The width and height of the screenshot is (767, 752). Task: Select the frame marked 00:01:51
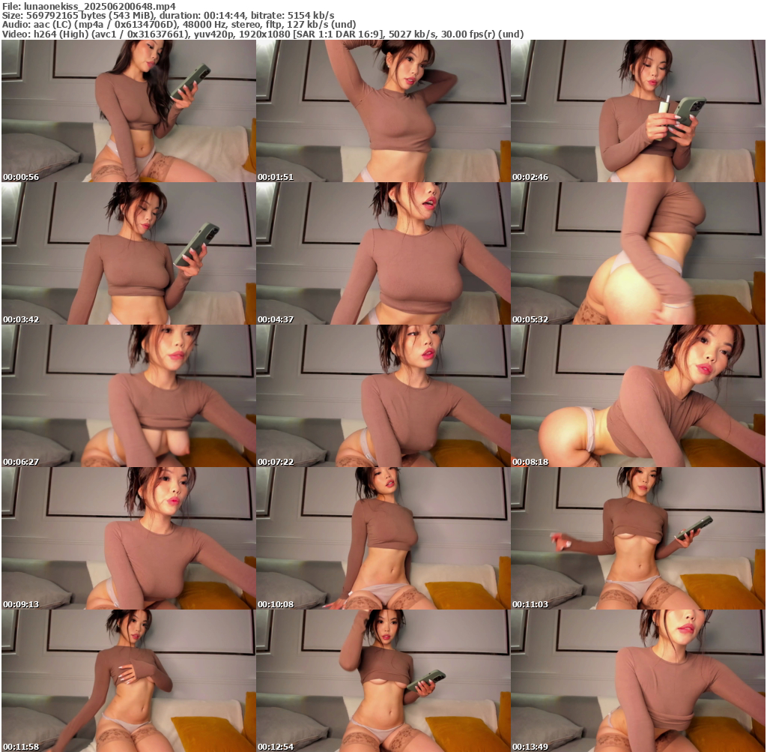click(383, 111)
